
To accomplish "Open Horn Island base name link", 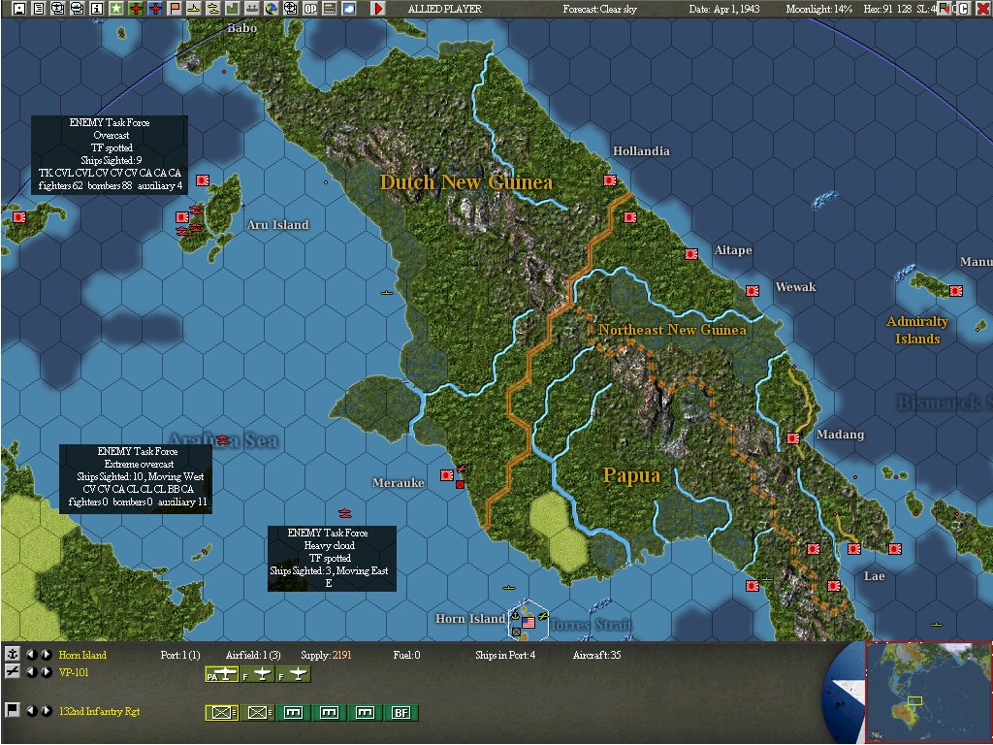I will click(x=82, y=655).
